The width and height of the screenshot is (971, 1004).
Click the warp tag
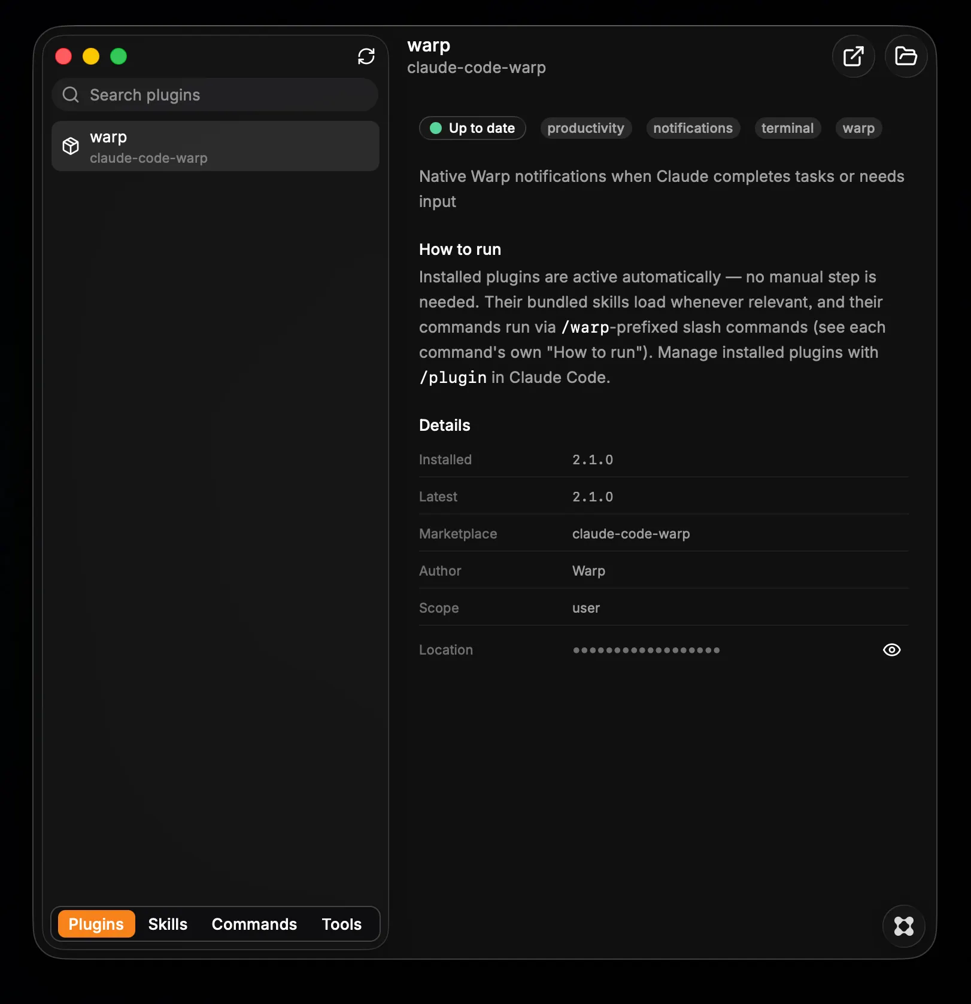pyautogui.click(x=858, y=128)
